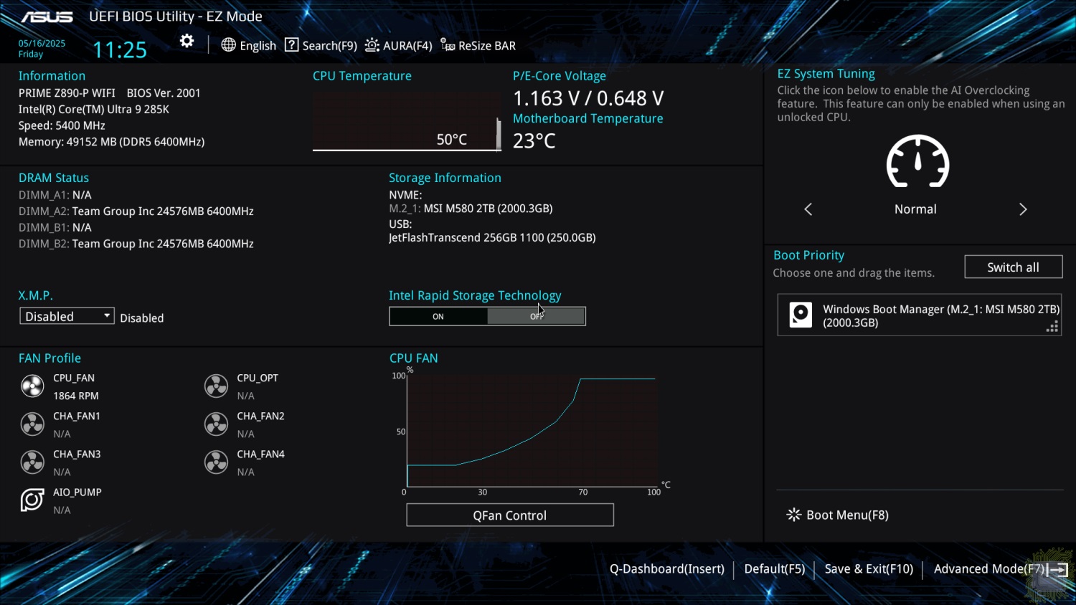Viewport: 1076px width, 605px height.
Task: Click the EZ System Tuning gauge icon
Action: tap(917, 161)
